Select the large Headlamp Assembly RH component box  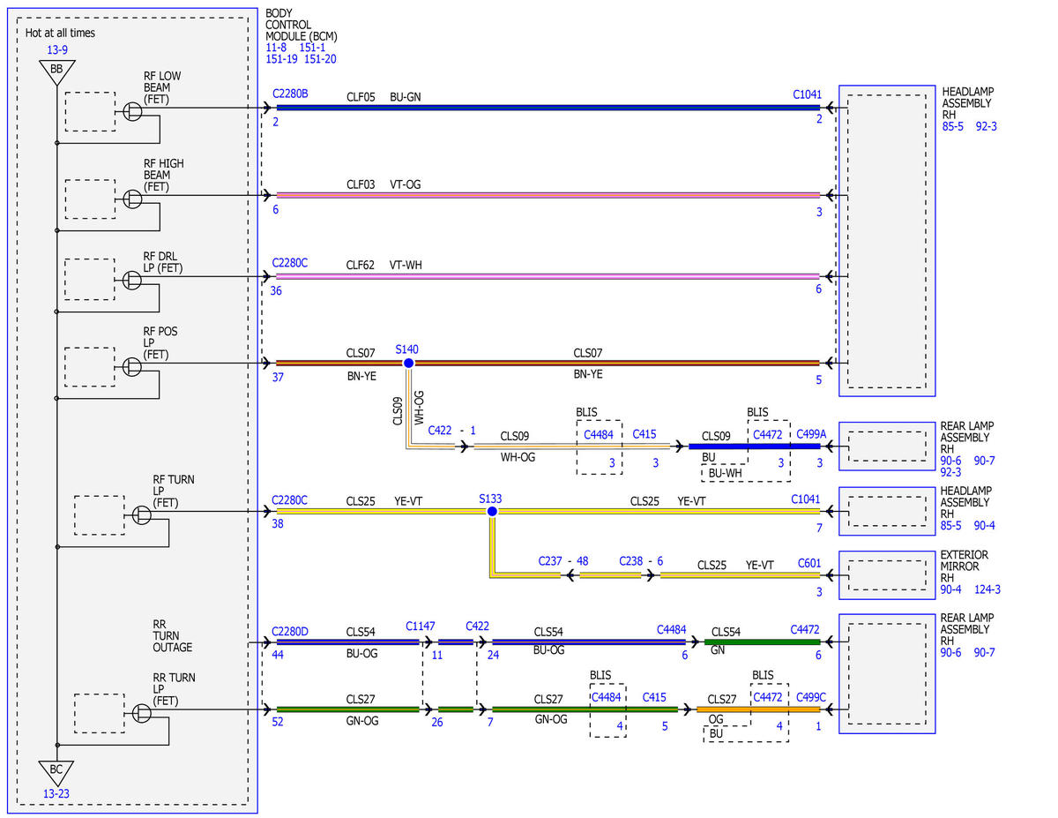point(887,241)
